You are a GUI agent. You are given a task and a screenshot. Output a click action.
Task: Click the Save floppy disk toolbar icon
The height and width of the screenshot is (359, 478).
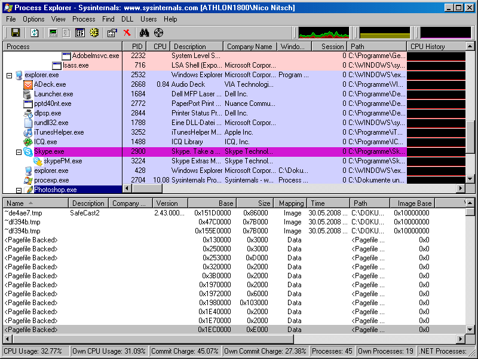click(16, 33)
